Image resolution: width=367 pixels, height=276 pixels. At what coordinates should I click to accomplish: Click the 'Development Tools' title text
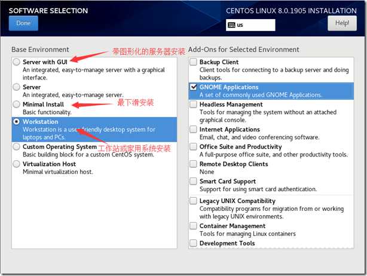tap(227, 243)
